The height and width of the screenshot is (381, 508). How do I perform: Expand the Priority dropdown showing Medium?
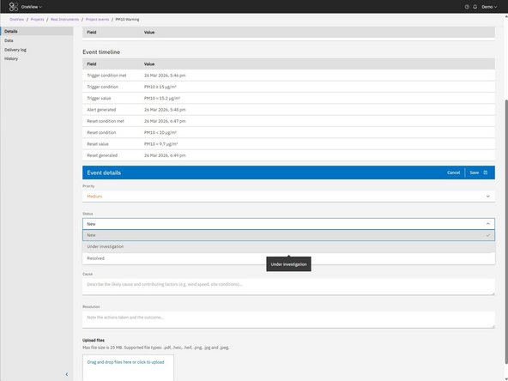(x=288, y=197)
